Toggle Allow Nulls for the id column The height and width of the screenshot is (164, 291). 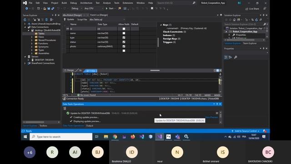click(x=124, y=29)
